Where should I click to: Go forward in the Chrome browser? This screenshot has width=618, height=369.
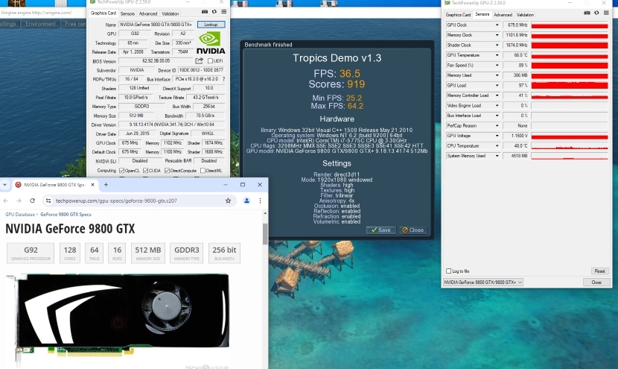click(x=19, y=201)
